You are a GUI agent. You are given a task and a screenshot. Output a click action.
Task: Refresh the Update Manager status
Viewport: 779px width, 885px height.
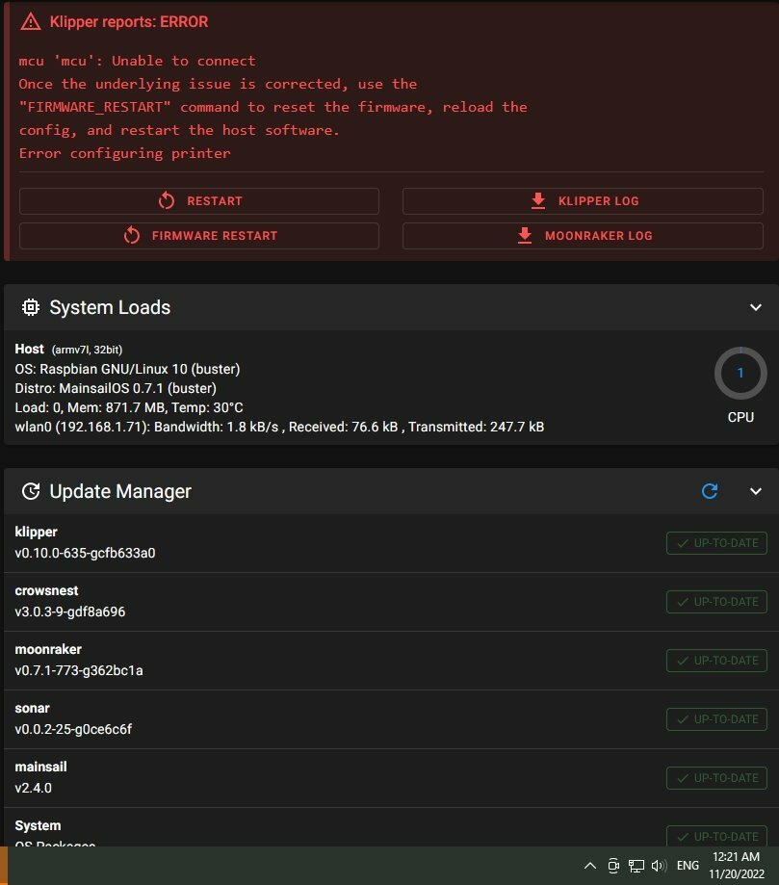(710, 491)
